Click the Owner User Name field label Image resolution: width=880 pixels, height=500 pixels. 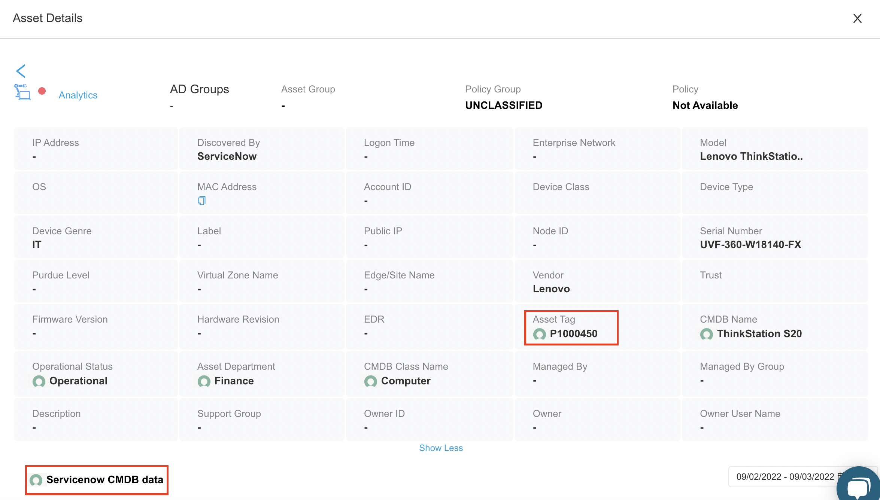(x=740, y=414)
